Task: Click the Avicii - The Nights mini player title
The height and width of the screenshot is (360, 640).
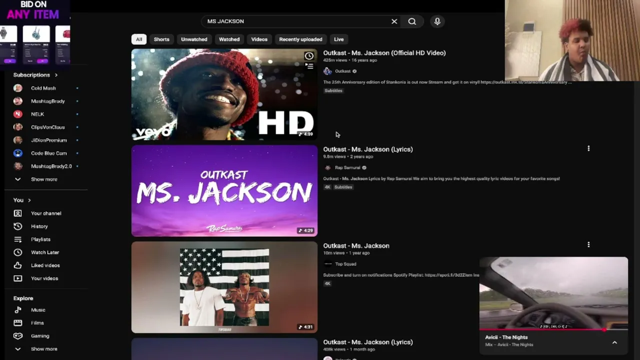Action: [x=506, y=337]
